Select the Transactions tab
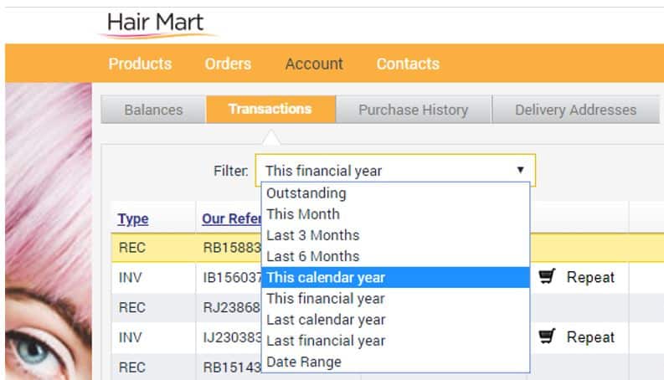 click(x=270, y=110)
